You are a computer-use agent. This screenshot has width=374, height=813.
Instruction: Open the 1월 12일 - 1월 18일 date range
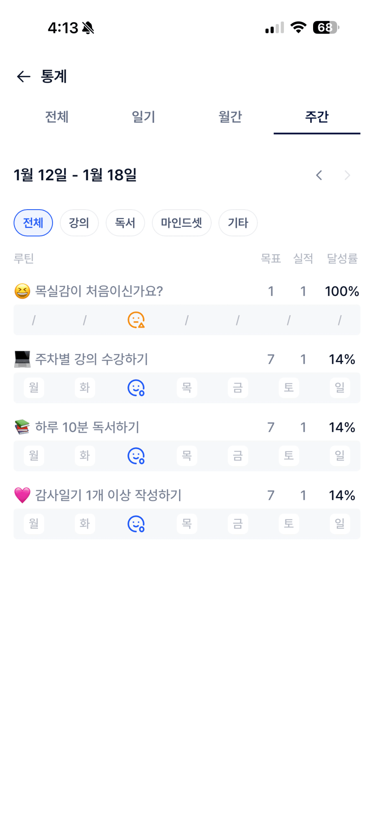pyautogui.click(x=75, y=175)
